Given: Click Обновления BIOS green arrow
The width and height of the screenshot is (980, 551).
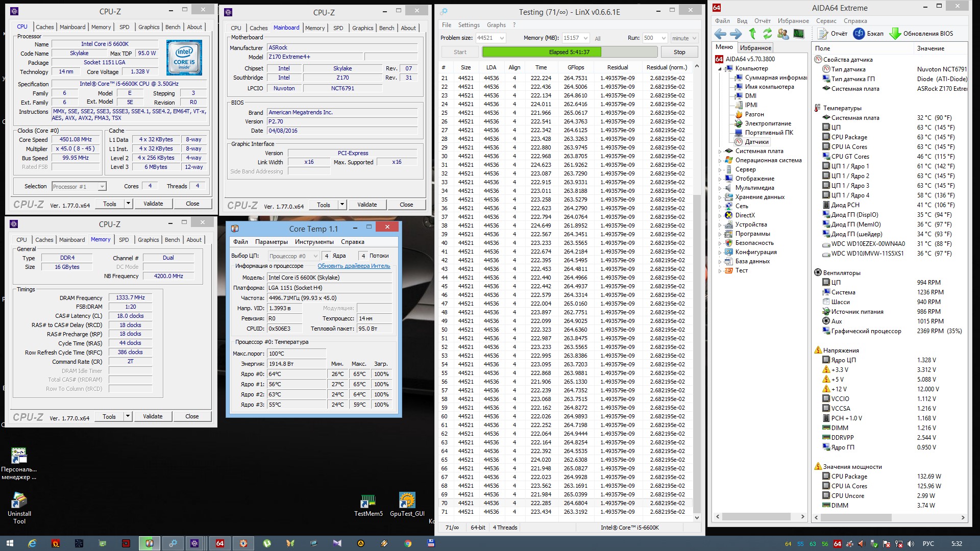Looking at the screenshot, I should (x=895, y=34).
